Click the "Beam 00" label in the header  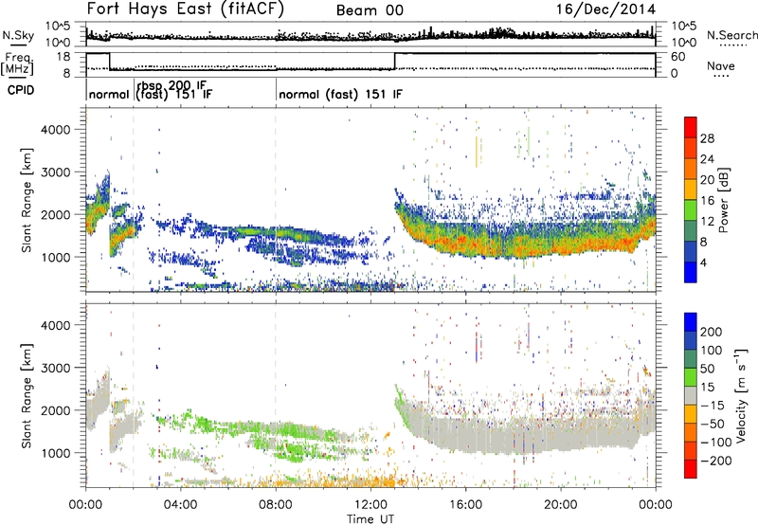tap(370, 10)
